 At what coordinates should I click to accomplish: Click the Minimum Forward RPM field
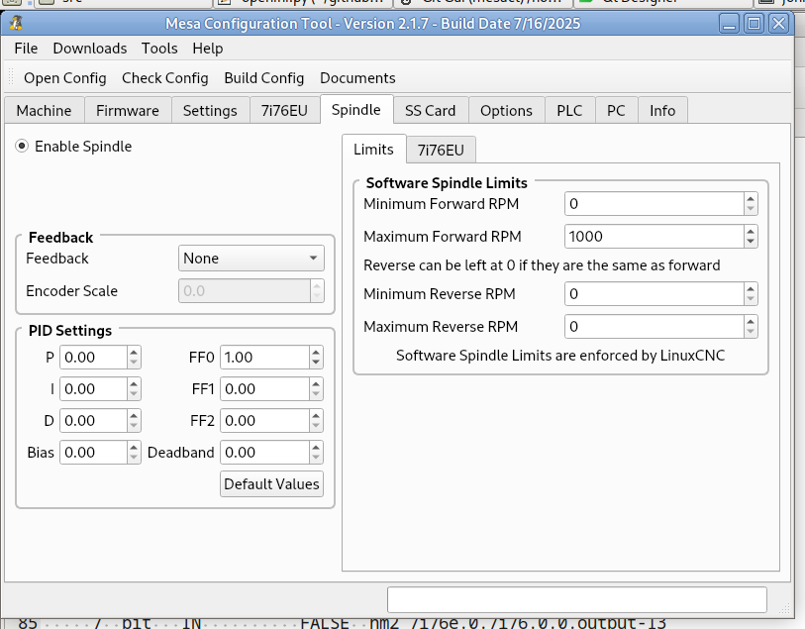coord(654,204)
